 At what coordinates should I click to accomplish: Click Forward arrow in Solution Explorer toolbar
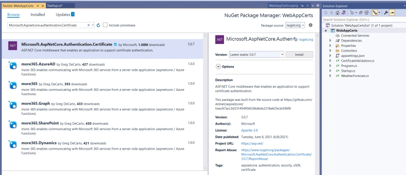(331, 12)
